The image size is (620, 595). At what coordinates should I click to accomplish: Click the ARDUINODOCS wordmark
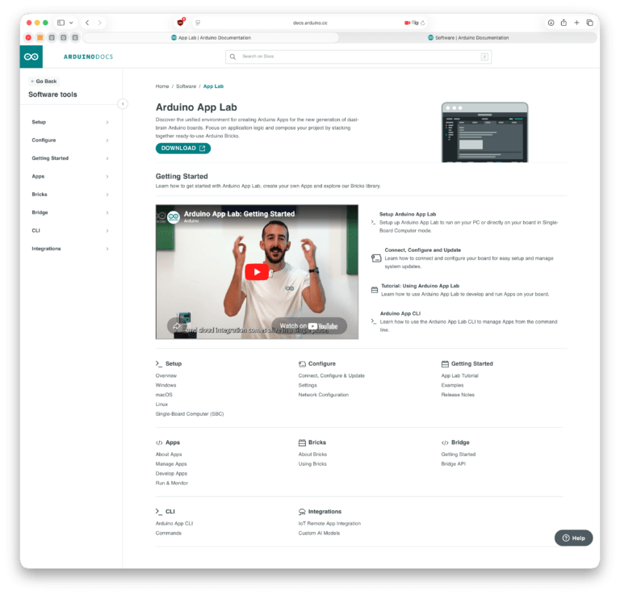click(88, 57)
